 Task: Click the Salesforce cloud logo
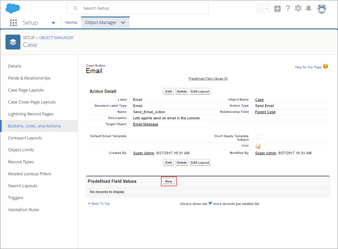[13, 8]
